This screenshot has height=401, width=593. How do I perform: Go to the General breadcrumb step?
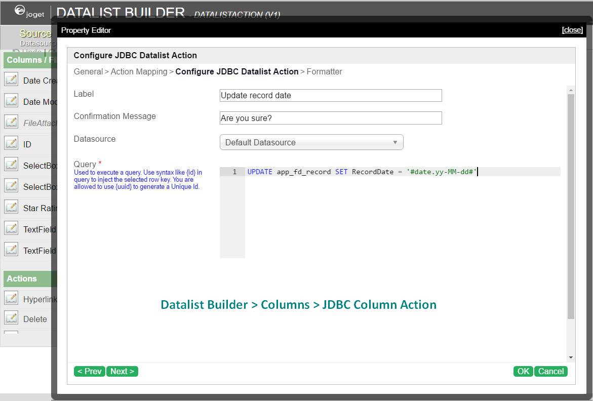[88, 72]
